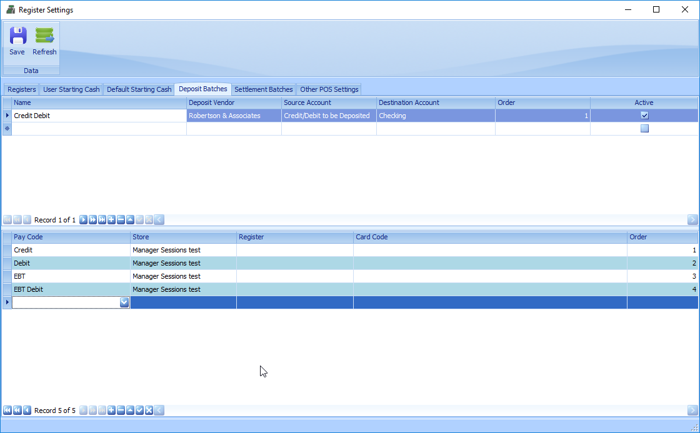
Task: Open the Pay Code dropdown in the new row
Action: (x=124, y=302)
